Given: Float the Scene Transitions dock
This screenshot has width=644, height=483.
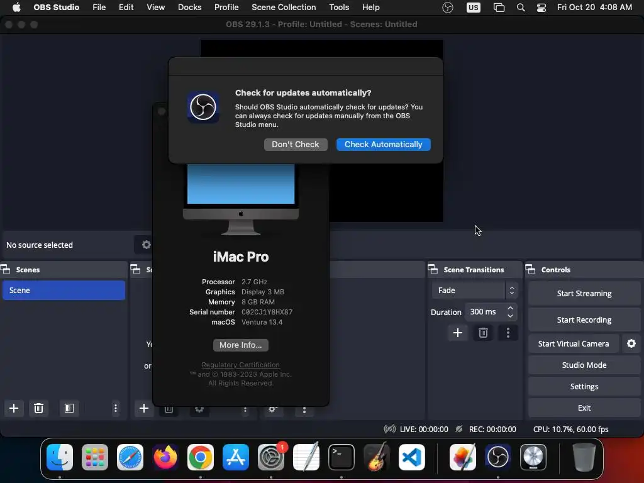Looking at the screenshot, I should tap(433, 269).
